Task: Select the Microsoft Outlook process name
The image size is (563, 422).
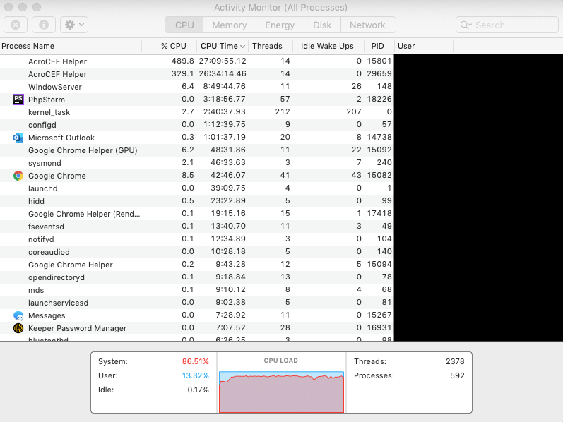Action: click(x=61, y=138)
